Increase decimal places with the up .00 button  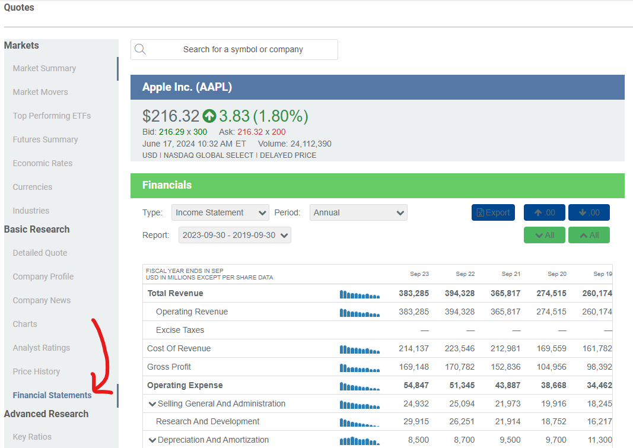(x=545, y=212)
